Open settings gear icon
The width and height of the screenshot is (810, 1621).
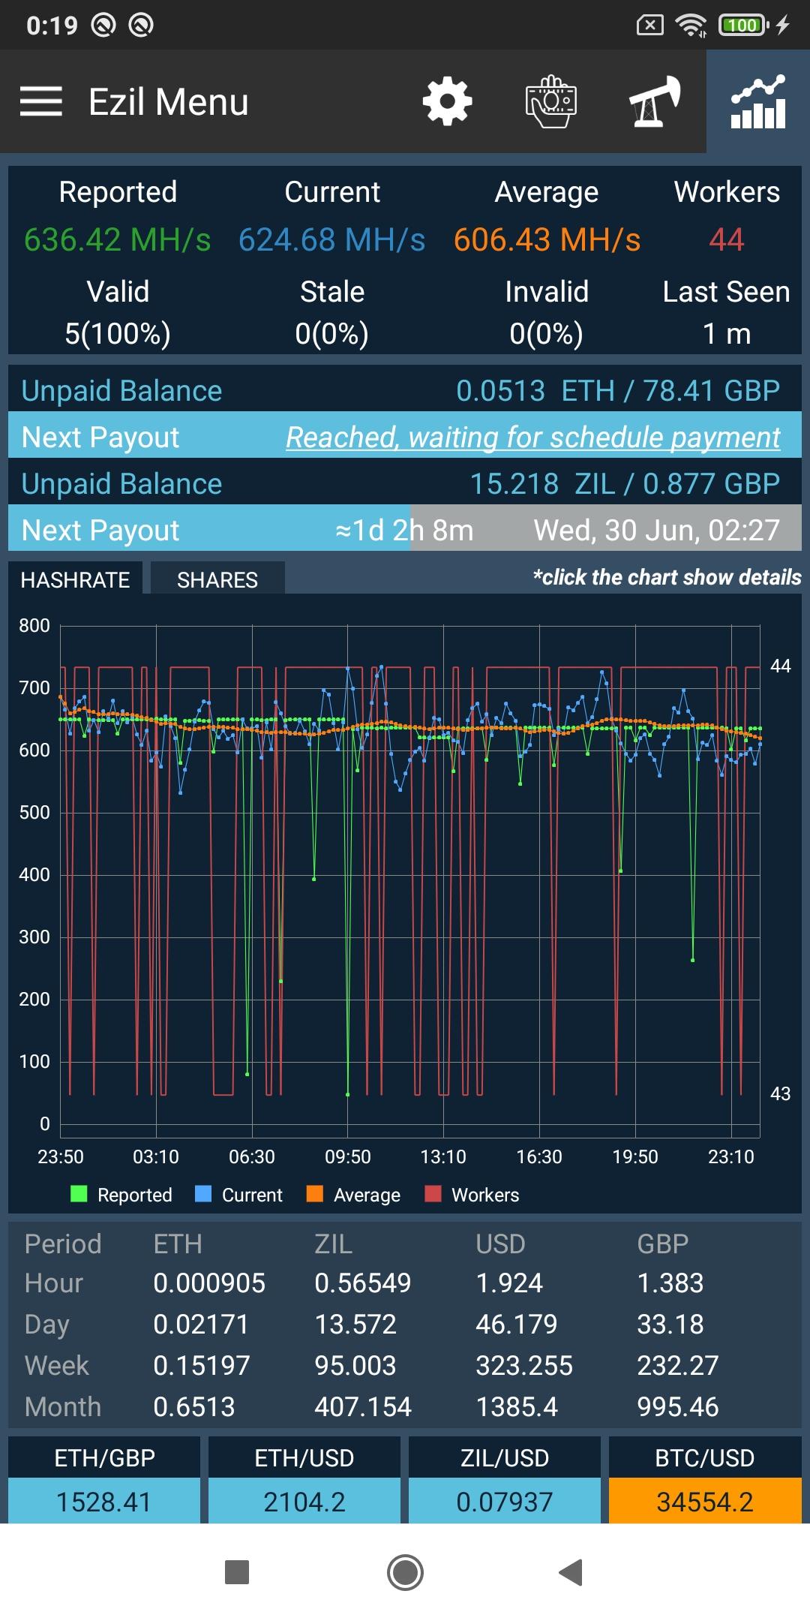click(447, 101)
